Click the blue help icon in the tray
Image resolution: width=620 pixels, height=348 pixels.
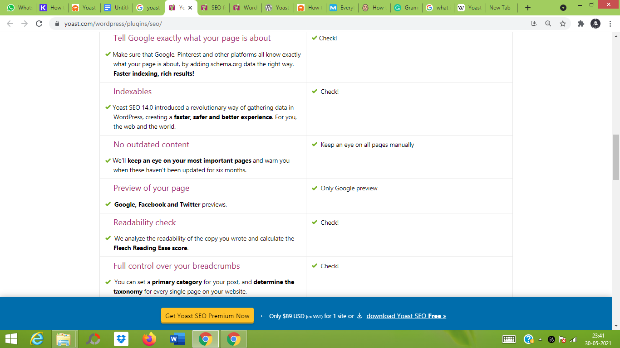(x=528, y=339)
